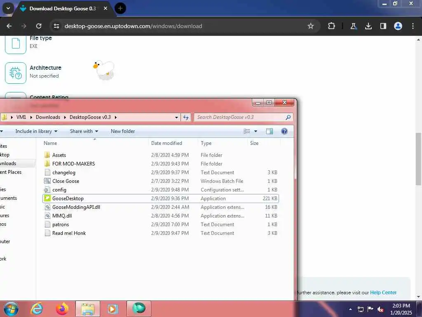Open Share with menu

(84, 131)
